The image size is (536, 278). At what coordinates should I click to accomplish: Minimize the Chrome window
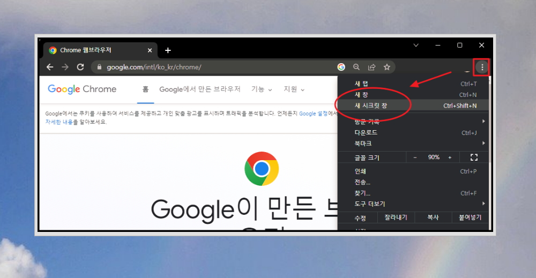pyautogui.click(x=438, y=45)
